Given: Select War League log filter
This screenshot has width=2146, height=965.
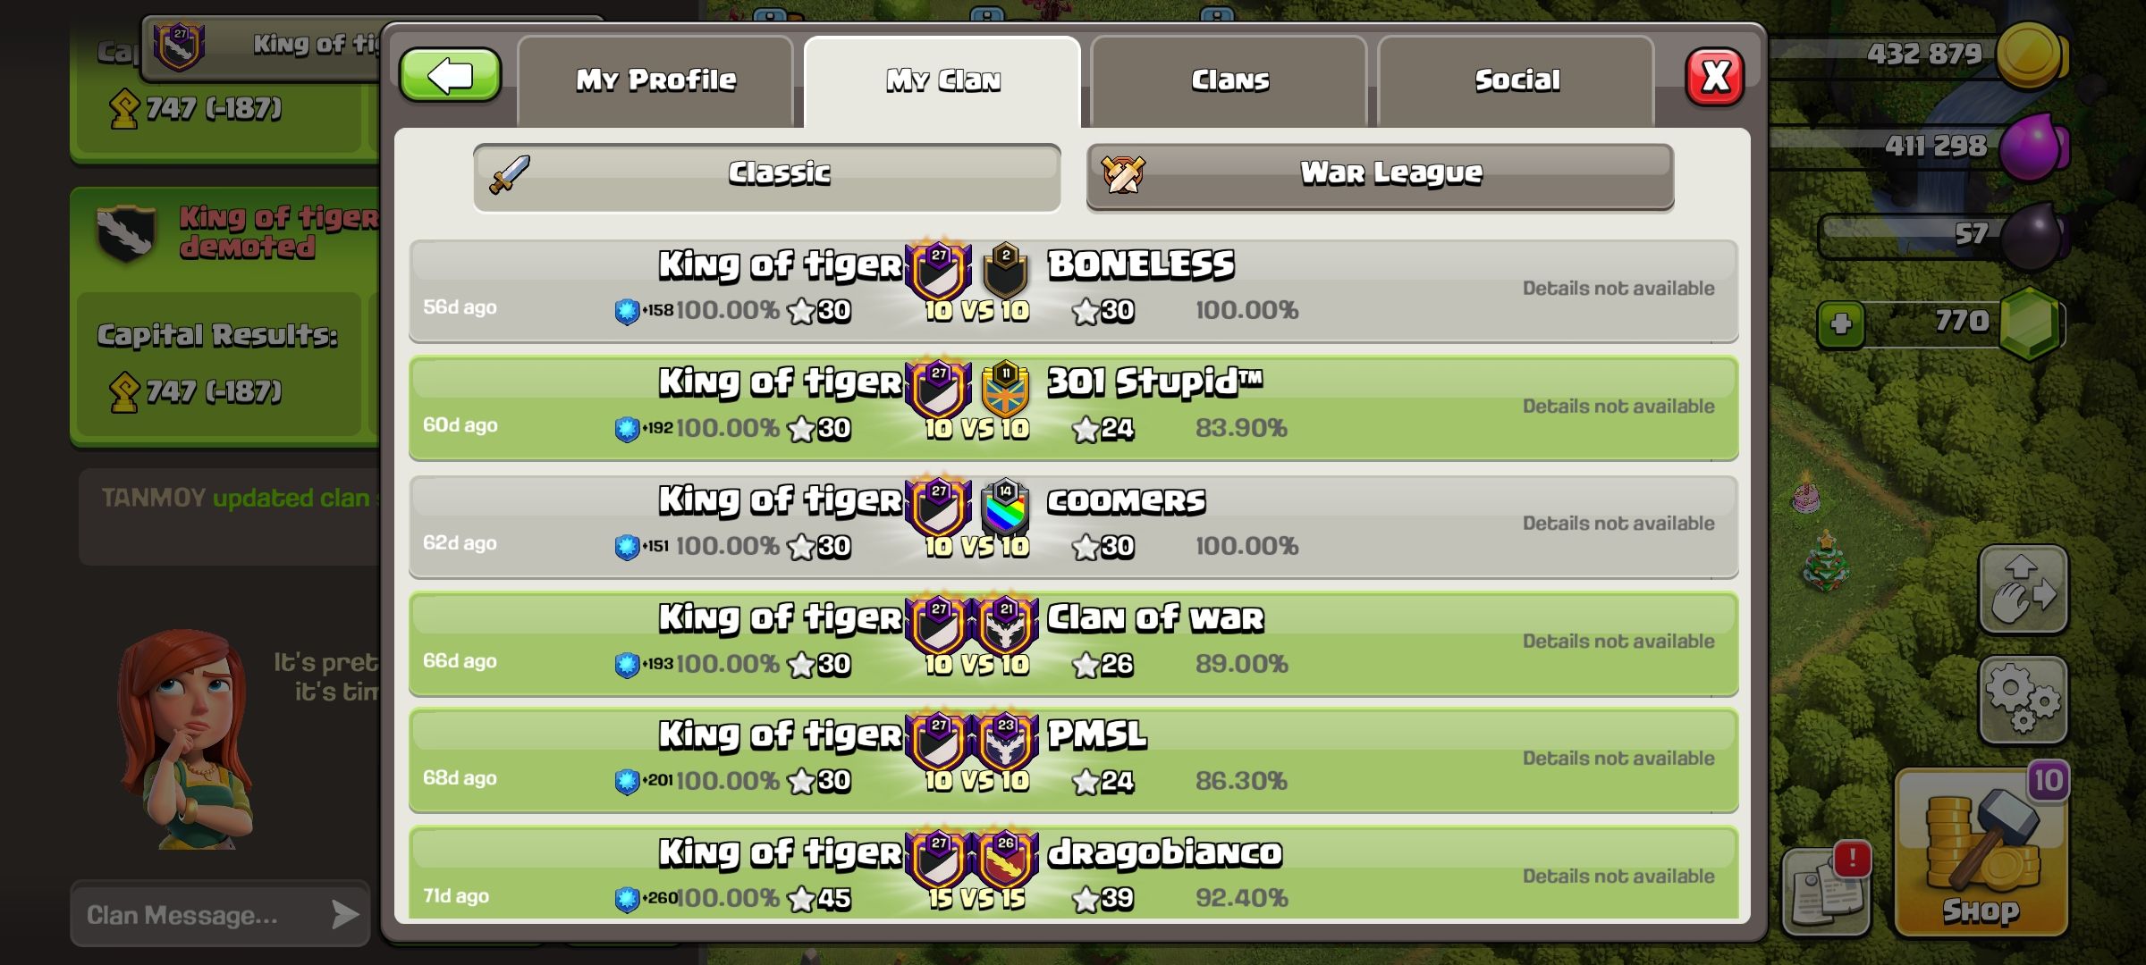Looking at the screenshot, I should click(x=1380, y=177).
